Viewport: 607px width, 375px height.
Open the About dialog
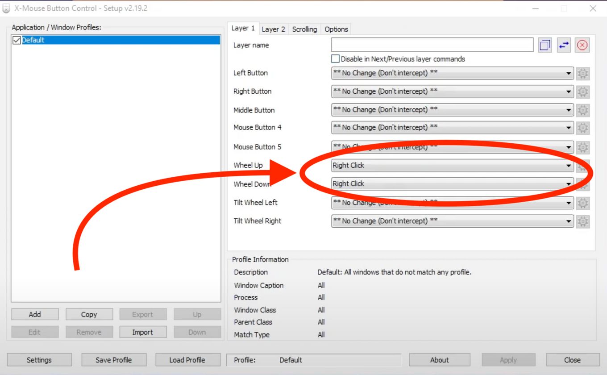439,359
